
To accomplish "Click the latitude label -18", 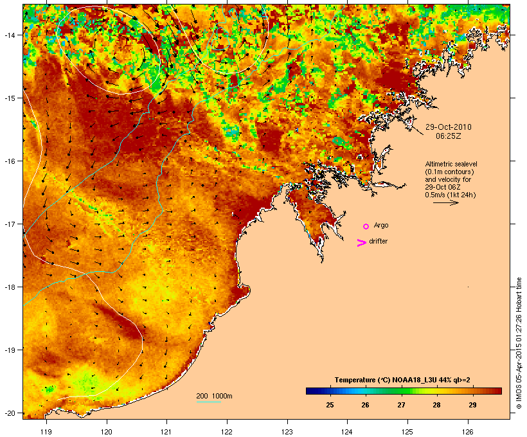I will pos(10,287).
